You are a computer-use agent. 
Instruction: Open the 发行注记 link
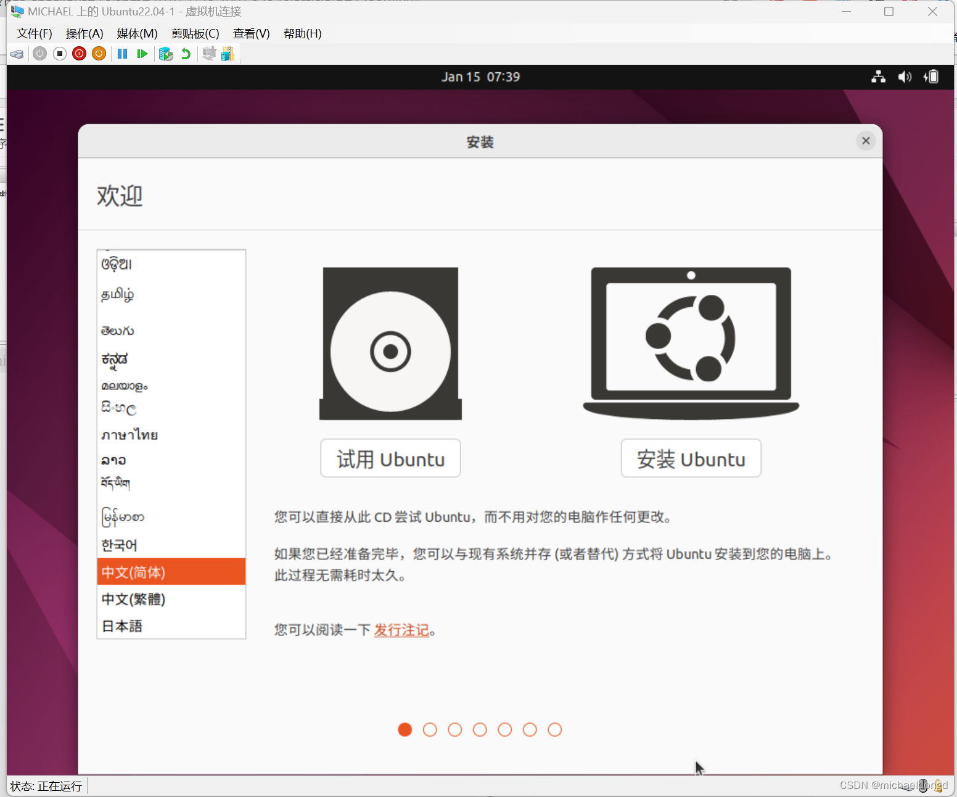(401, 630)
